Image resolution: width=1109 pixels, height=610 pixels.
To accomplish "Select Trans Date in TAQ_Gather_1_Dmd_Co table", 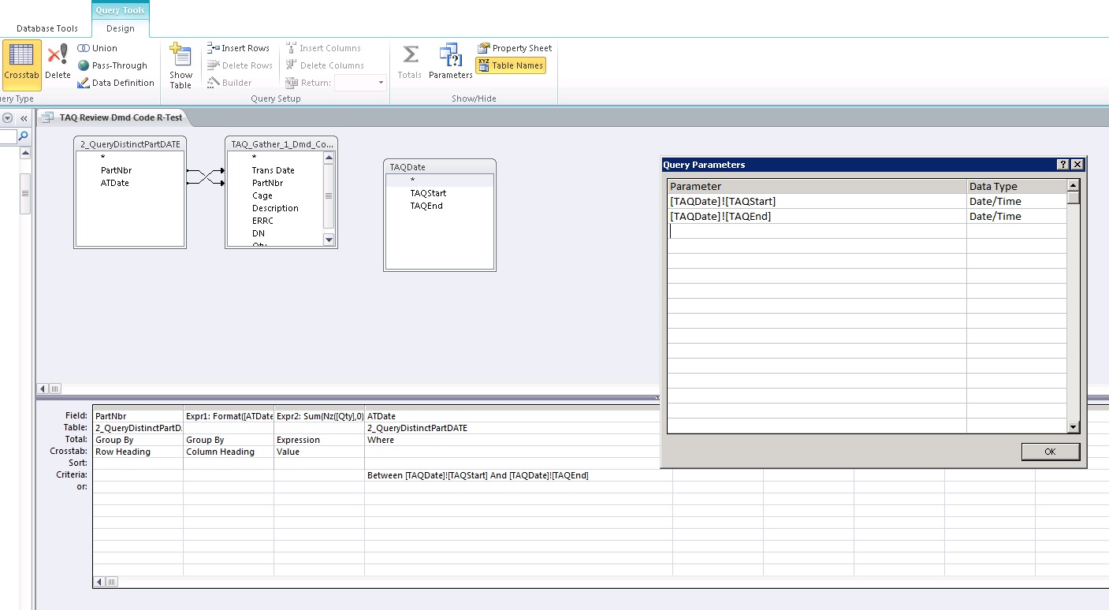I will [273, 170].
